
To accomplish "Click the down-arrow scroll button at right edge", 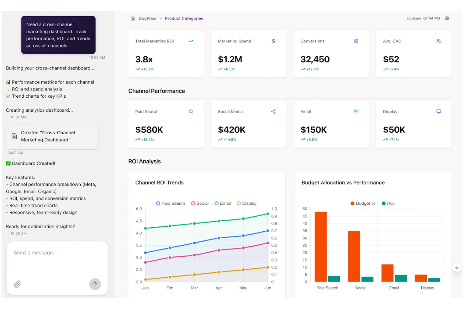I will pyautogui.click(x=457, y=267).
